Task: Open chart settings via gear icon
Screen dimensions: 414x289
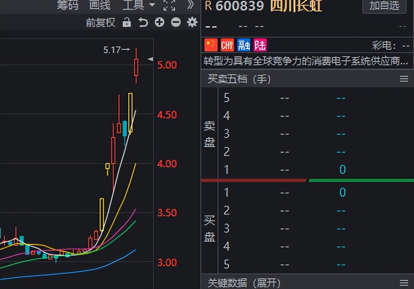Action: pyautogui.click(x=191, y=22)
